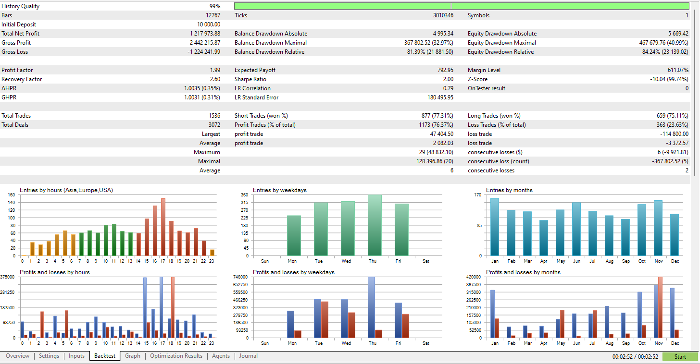Select the Total Deals value 3072
The height and width of the screenshot is (364, 700).
coord(214,125)
